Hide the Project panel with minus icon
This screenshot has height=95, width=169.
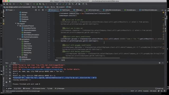46,10
